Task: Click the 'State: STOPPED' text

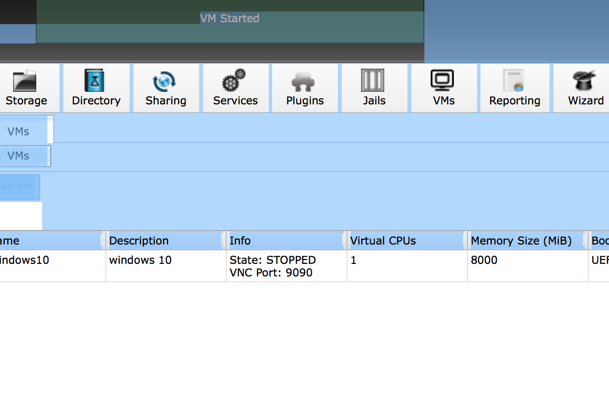Action: click(273, 260)
